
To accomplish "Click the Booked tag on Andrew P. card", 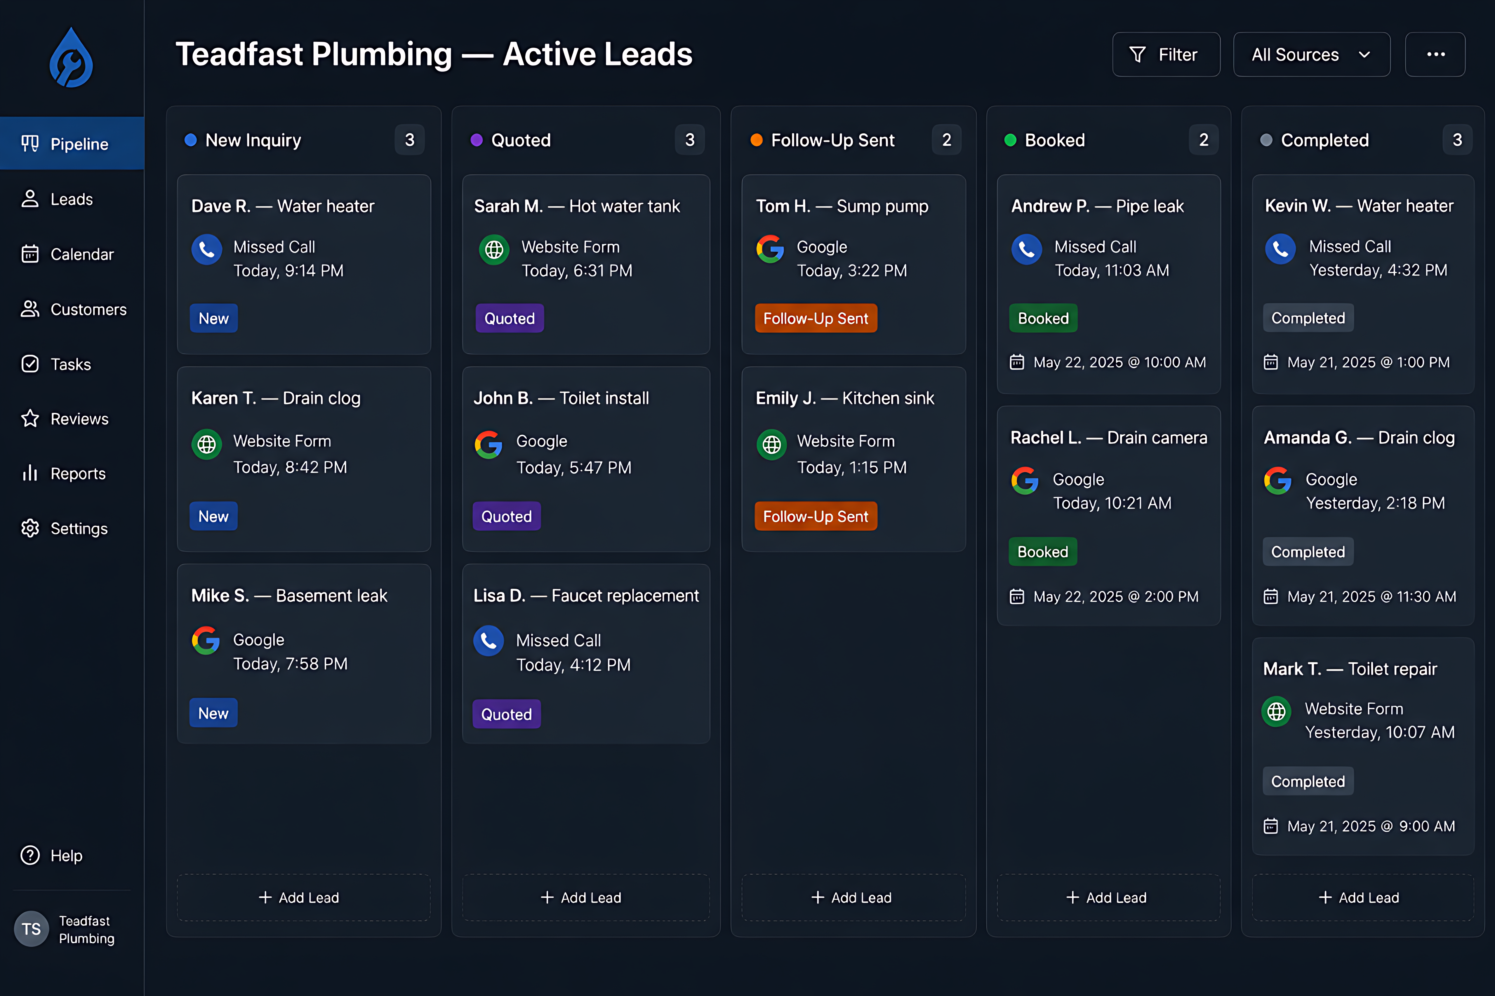I will click(x=1043, y=318).
